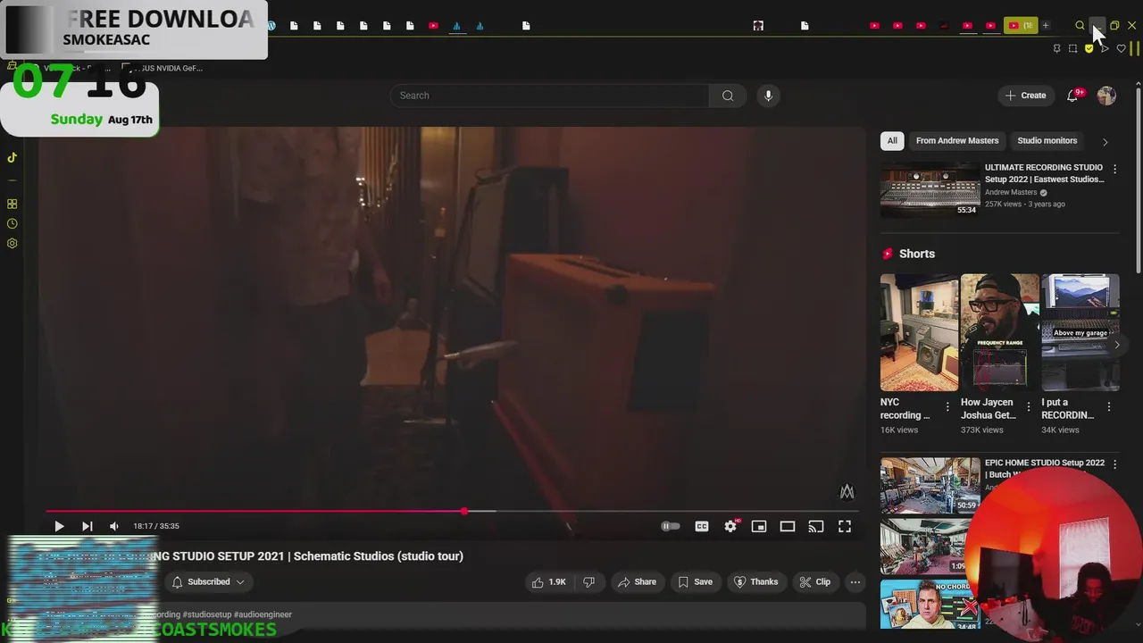Open the account avatar menu
This screenshot has width=1143, height=643.
click(1106, 96)
